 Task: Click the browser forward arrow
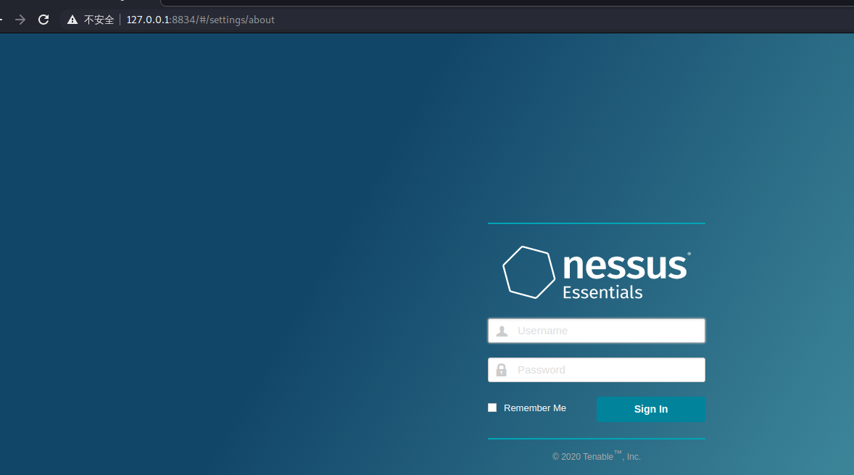[x=20, y=20]
